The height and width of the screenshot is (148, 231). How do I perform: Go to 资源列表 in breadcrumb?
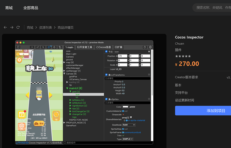coord(46,27)
